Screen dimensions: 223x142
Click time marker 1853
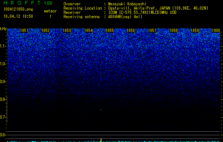(x=67, y=31)
